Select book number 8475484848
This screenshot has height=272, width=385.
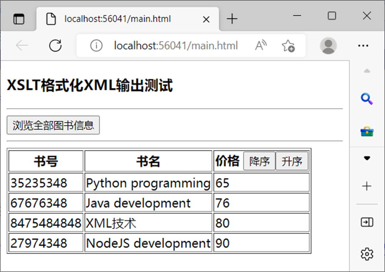[46, 223]
